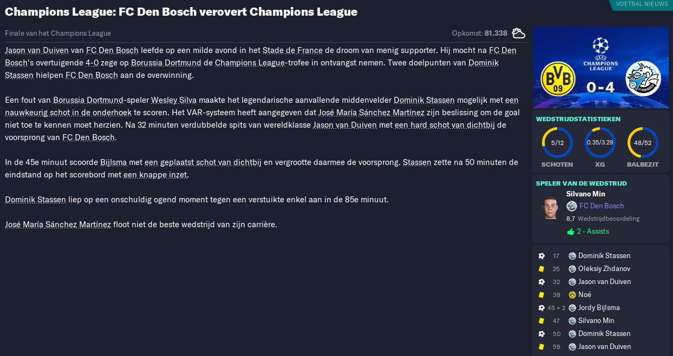Click the Schoten 5/12 circular stat
This screenshot has width=673, height=356.
click(x=557, y=142)
